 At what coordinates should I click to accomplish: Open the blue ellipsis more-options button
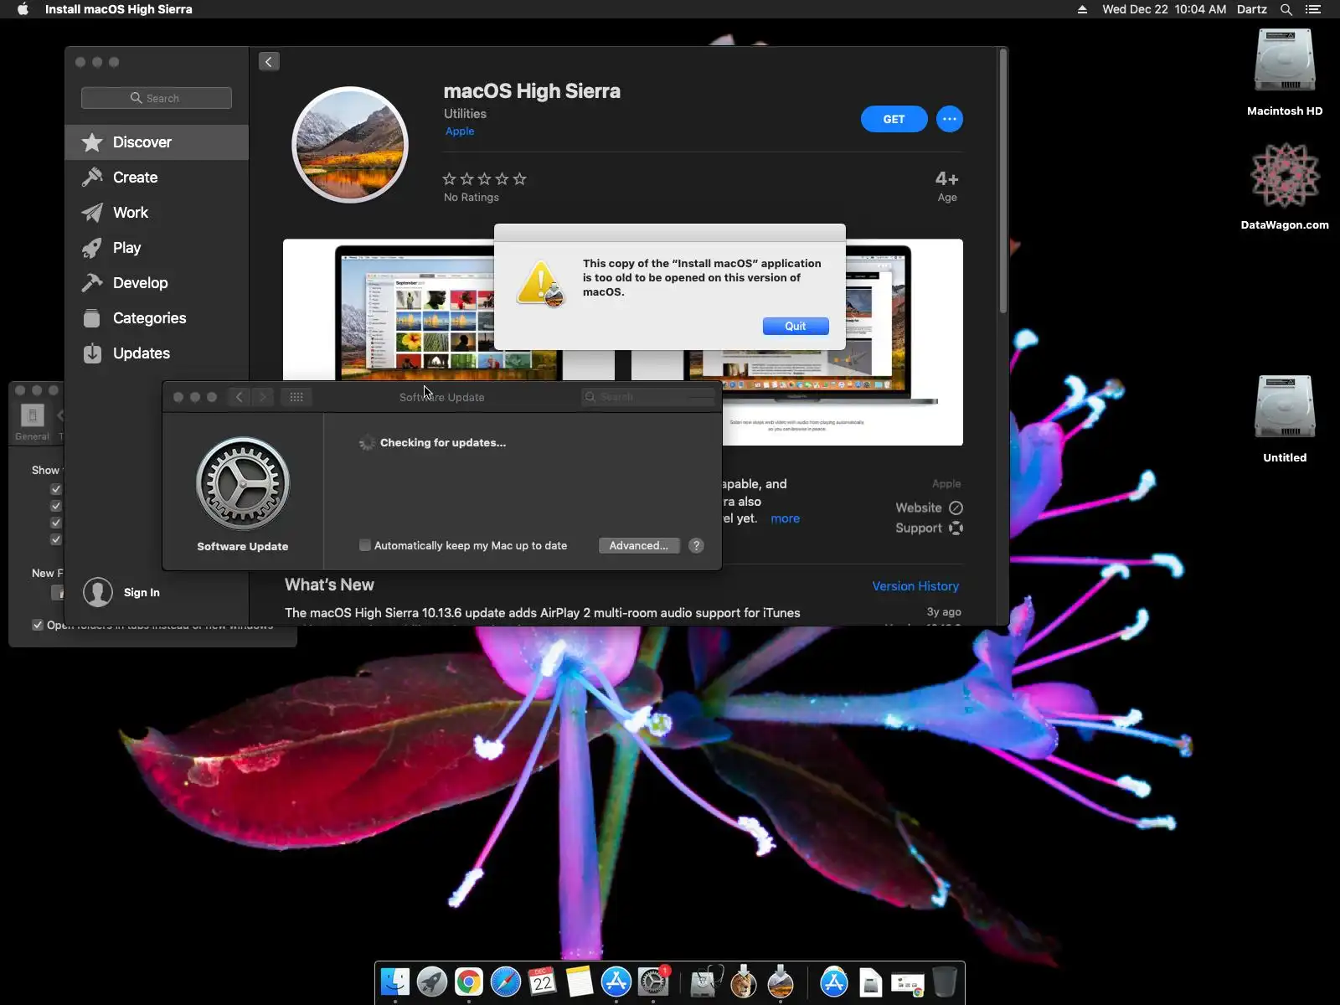pos(949,119)
